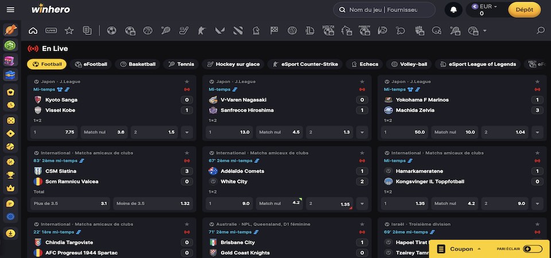
Task: Open the purple live casino sidebar icon
Action: [x=10, y=60]
